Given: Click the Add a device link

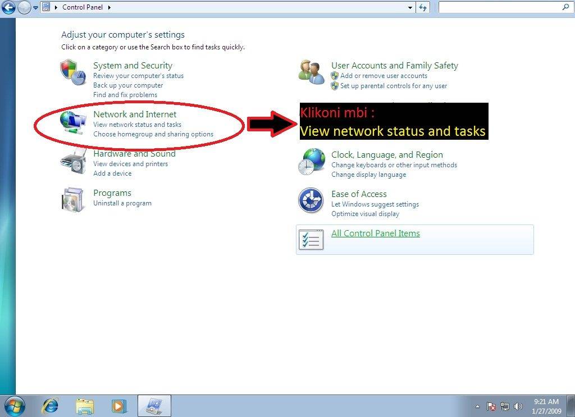Looking at the screenshot, I should [x=112, y=173].
